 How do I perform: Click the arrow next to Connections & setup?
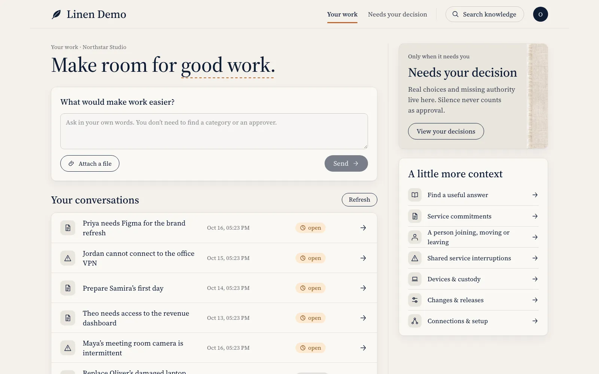pos(535,321)
